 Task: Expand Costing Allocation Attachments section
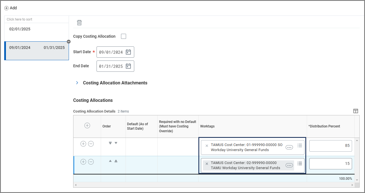tap(77, 83)
